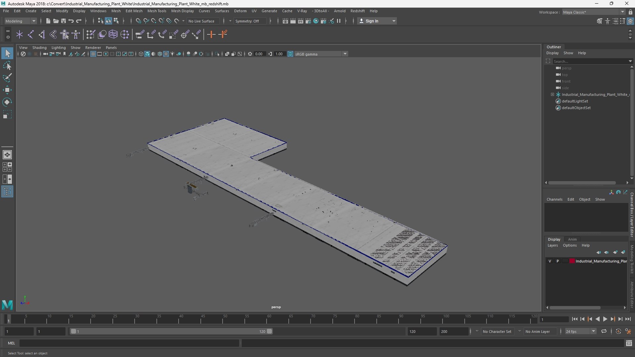Screen dimensions: 635x357
Task: Choose the Paint Selection tool
Action: [x=7, y=78]
